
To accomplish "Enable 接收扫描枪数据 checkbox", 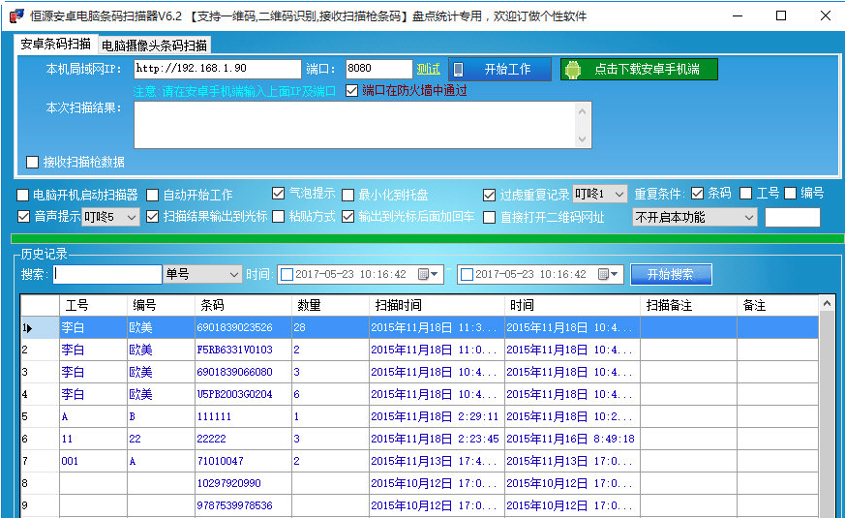I will 33,163.
